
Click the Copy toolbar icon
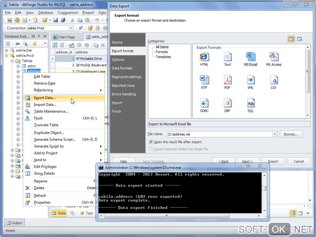tap(80, 20)
